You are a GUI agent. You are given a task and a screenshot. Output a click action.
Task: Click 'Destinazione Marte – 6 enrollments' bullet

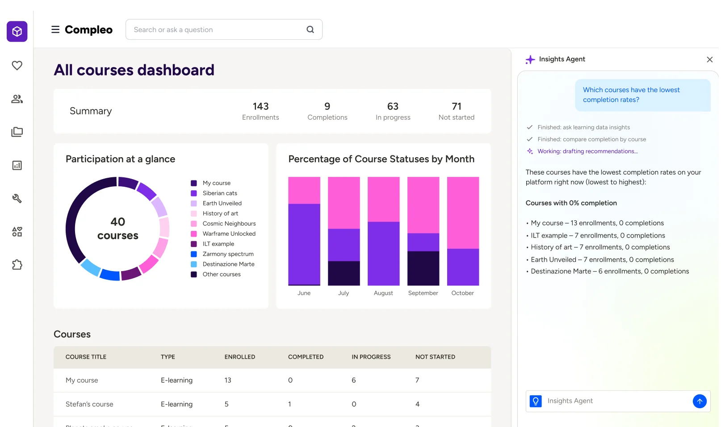pyautogui.click(x=610, y=271)
